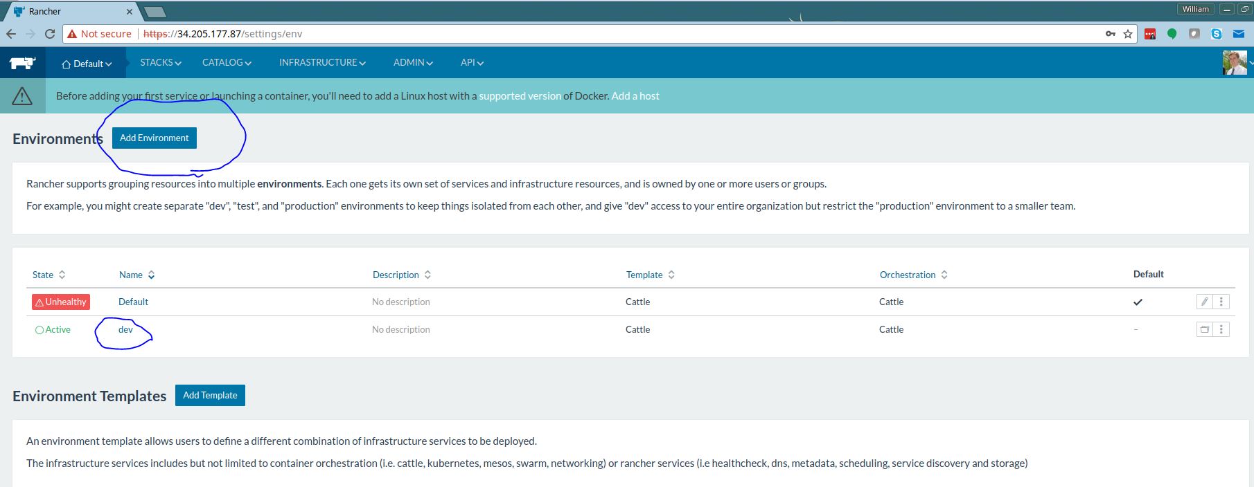Open the more actions menu for dev row
Image resolution: width=1254 pixels, height=487 pixels.
coord(1221,329)
